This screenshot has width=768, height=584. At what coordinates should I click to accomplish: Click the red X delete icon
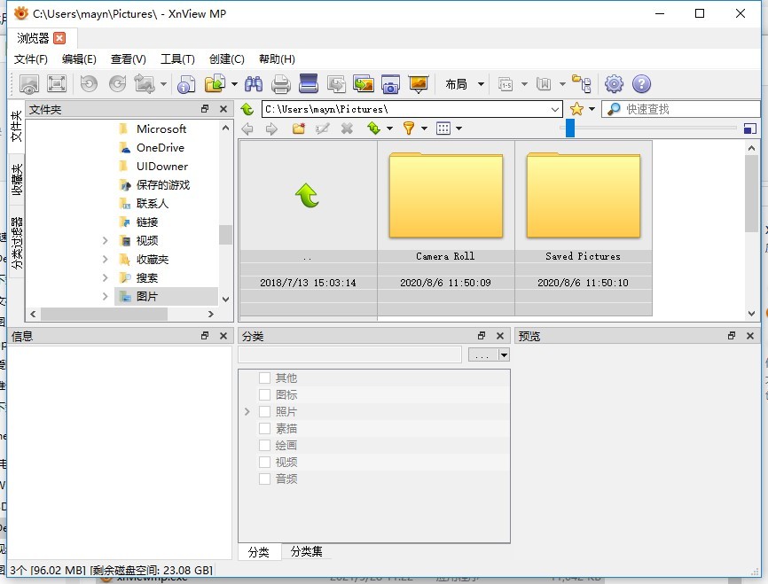click(x=345, y=128)
